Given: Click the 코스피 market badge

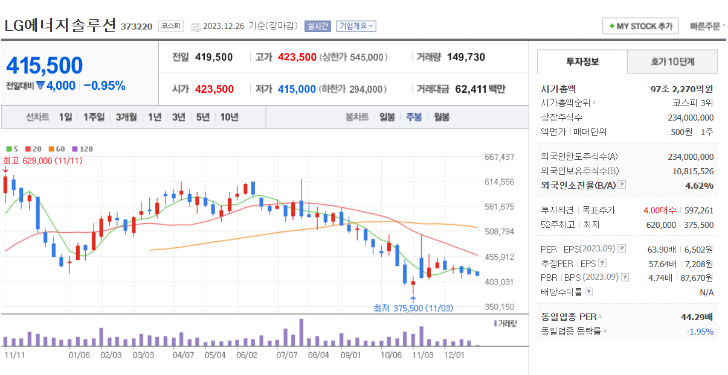Looking at the screenshot, I should 172,26.
